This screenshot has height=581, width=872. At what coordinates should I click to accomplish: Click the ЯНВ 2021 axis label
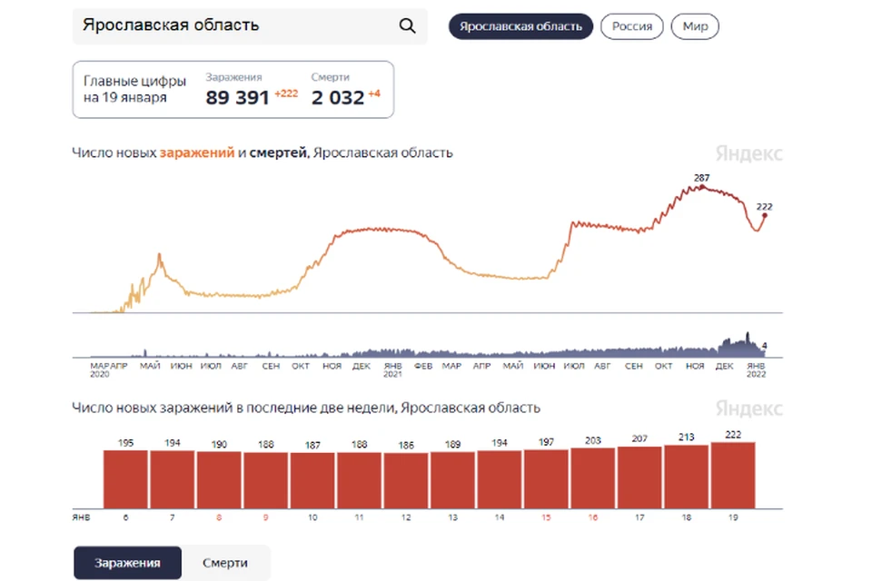point(392,369)
